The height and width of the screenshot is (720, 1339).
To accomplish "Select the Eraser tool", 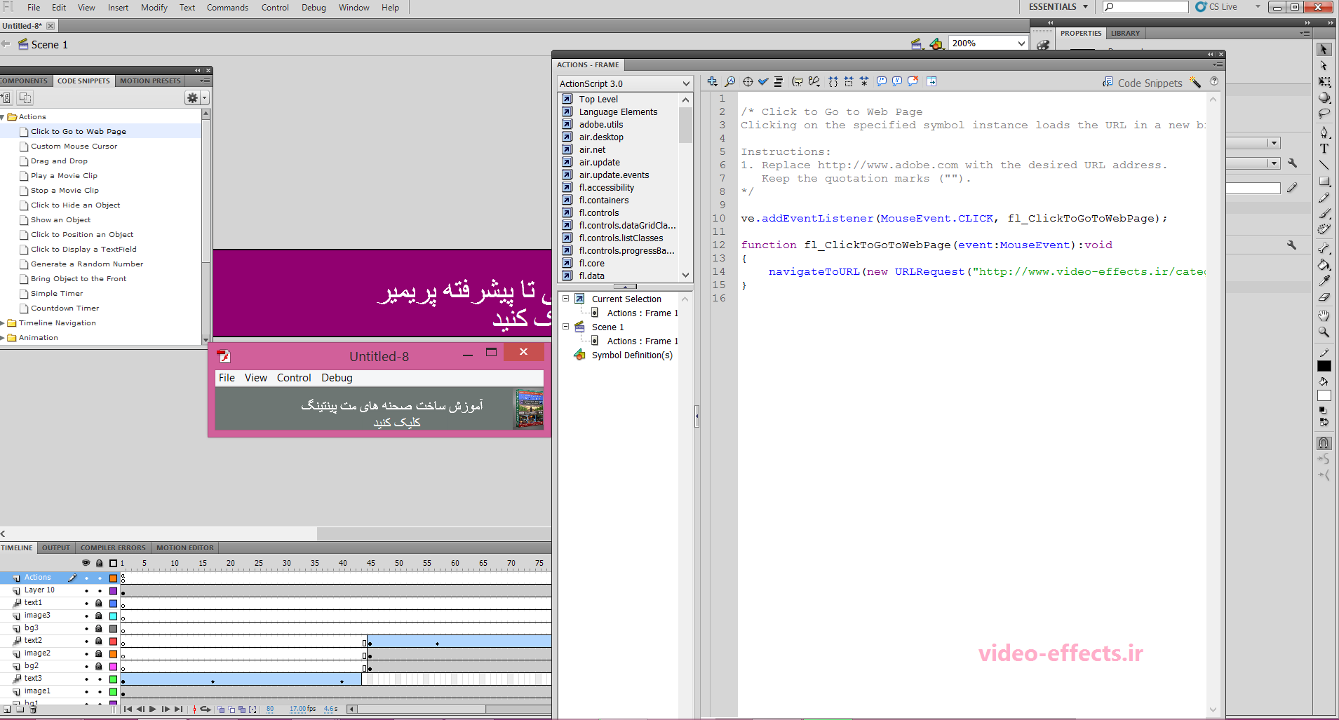I will [1324, 297].
